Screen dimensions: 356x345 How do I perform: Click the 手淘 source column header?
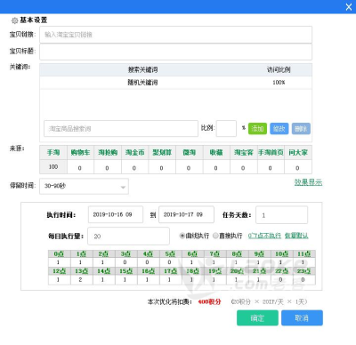[x=53, y=153]
